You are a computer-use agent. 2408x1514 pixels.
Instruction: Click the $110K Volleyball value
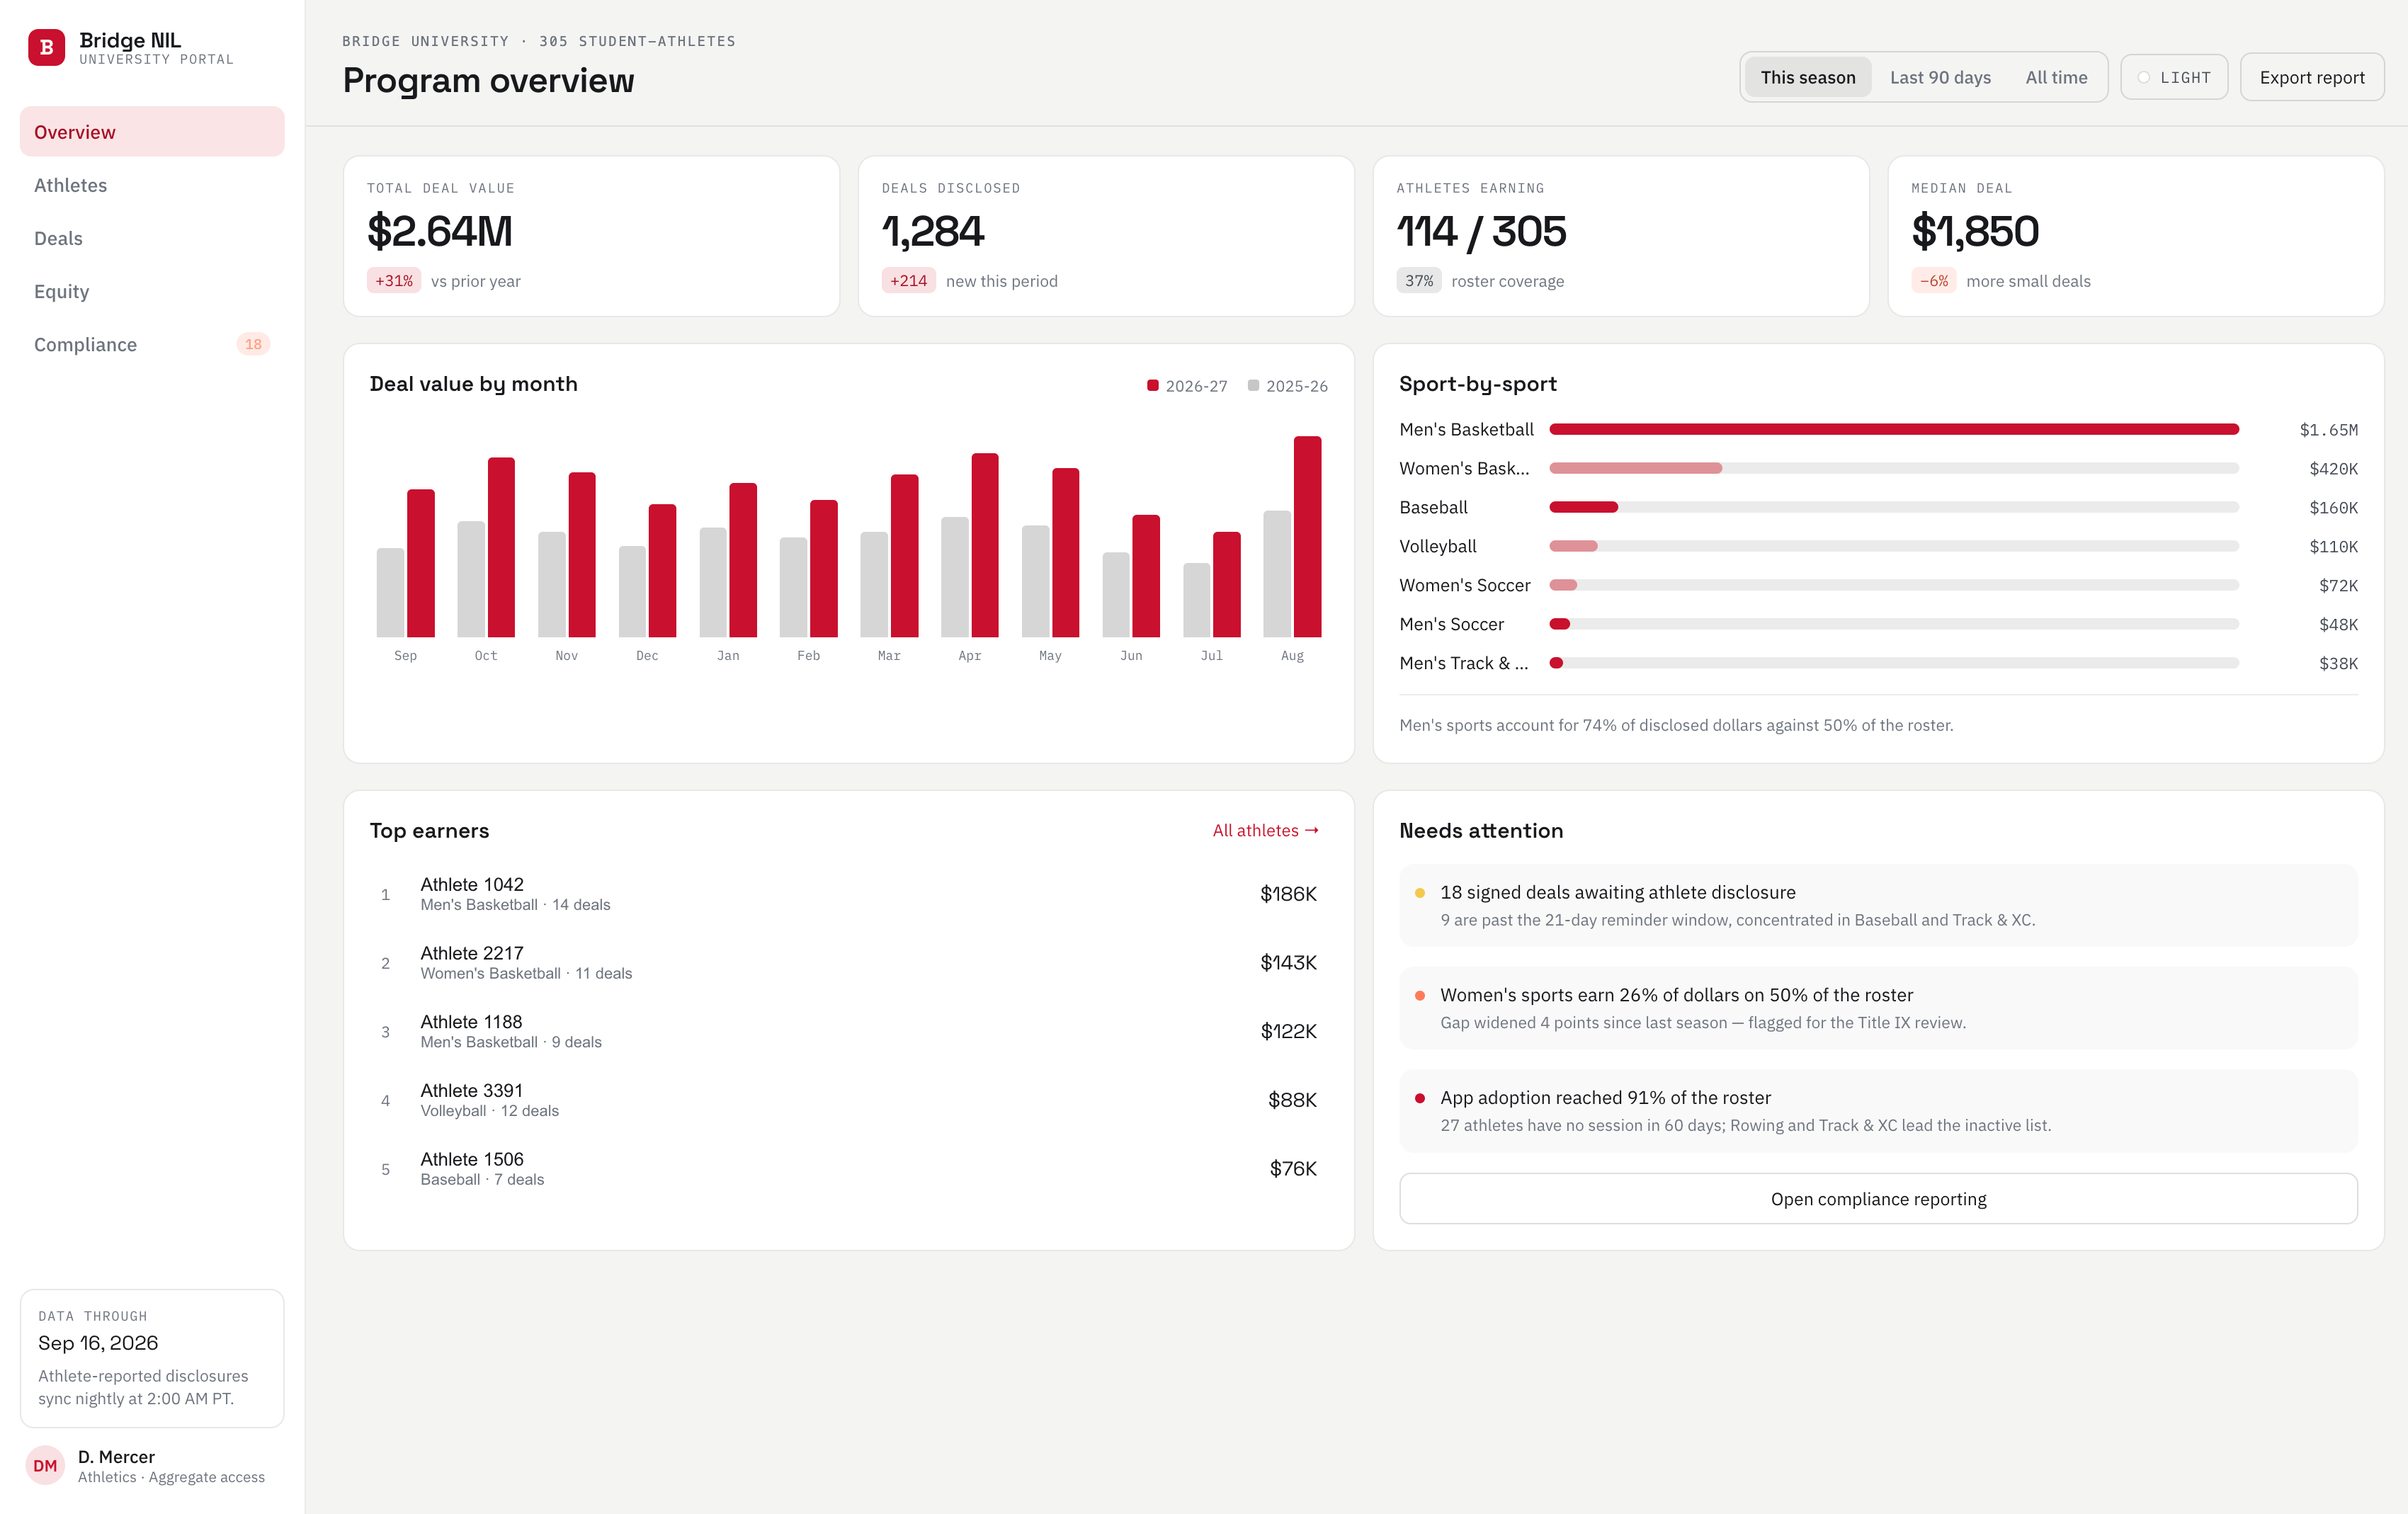pos(2333,547)
